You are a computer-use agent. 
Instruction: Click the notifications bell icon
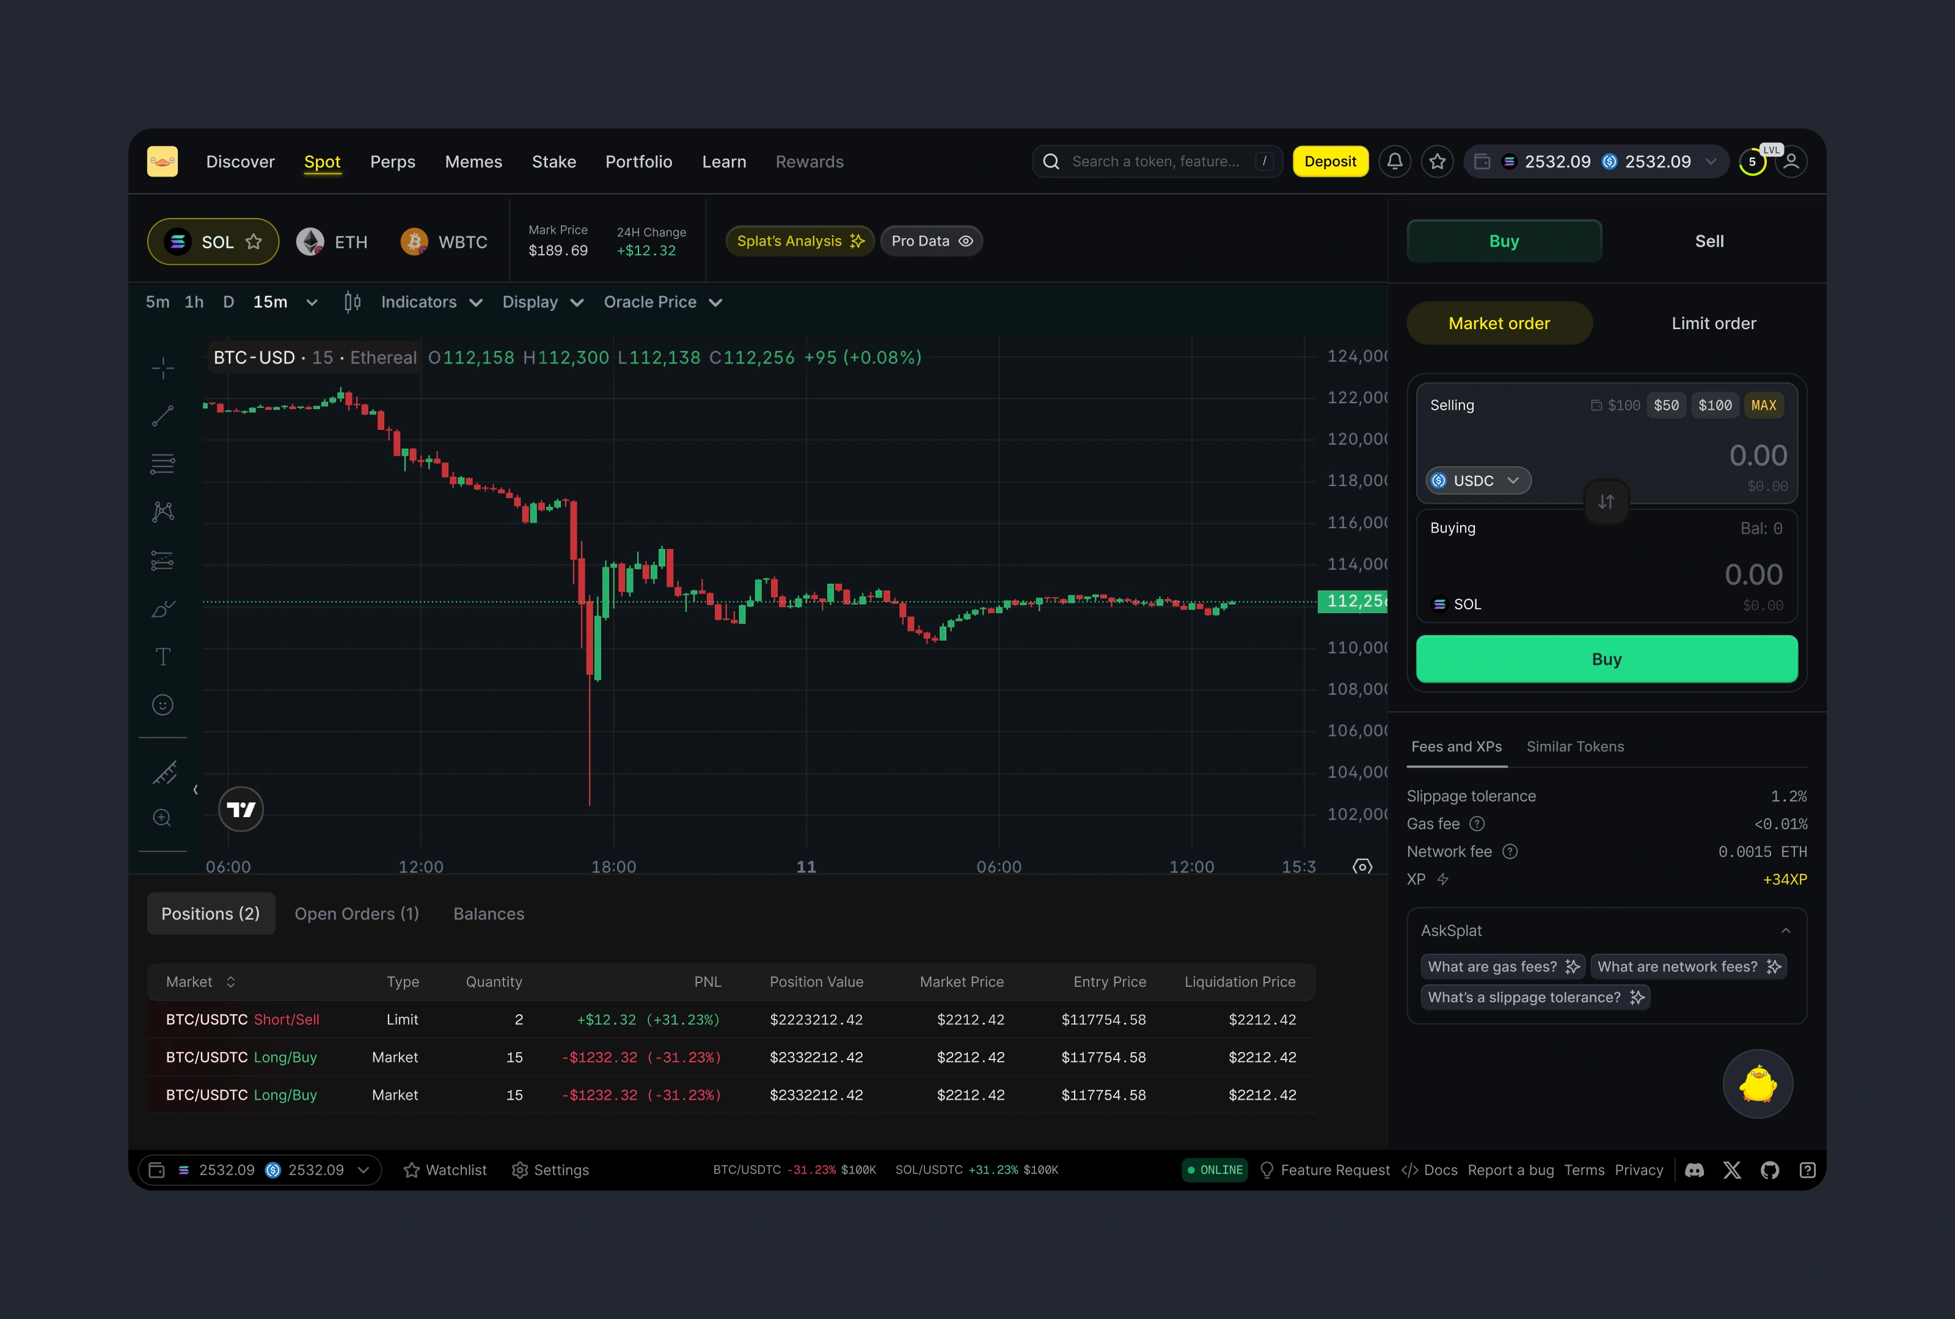(x=1395, y=161)
